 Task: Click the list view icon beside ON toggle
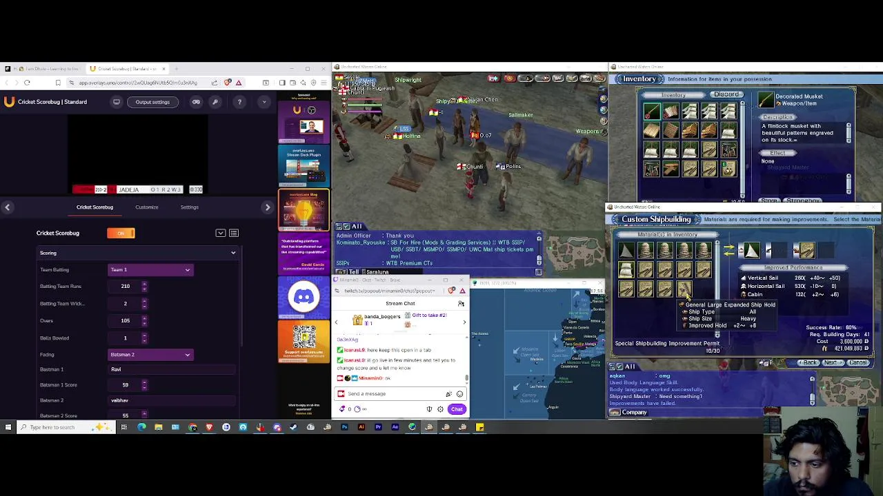tap(234, 234)
